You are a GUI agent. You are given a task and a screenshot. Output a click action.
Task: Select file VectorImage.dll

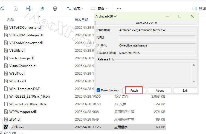22,58
